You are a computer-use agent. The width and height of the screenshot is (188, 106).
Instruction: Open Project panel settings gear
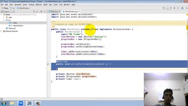[41, 11]
